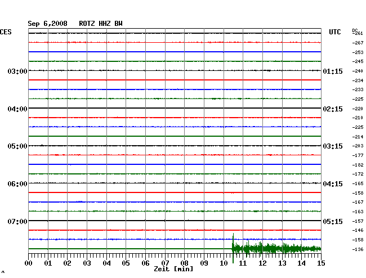Select the DC offset value '-136'
Screen dimensions: 366x278
(x=358, y=249)
